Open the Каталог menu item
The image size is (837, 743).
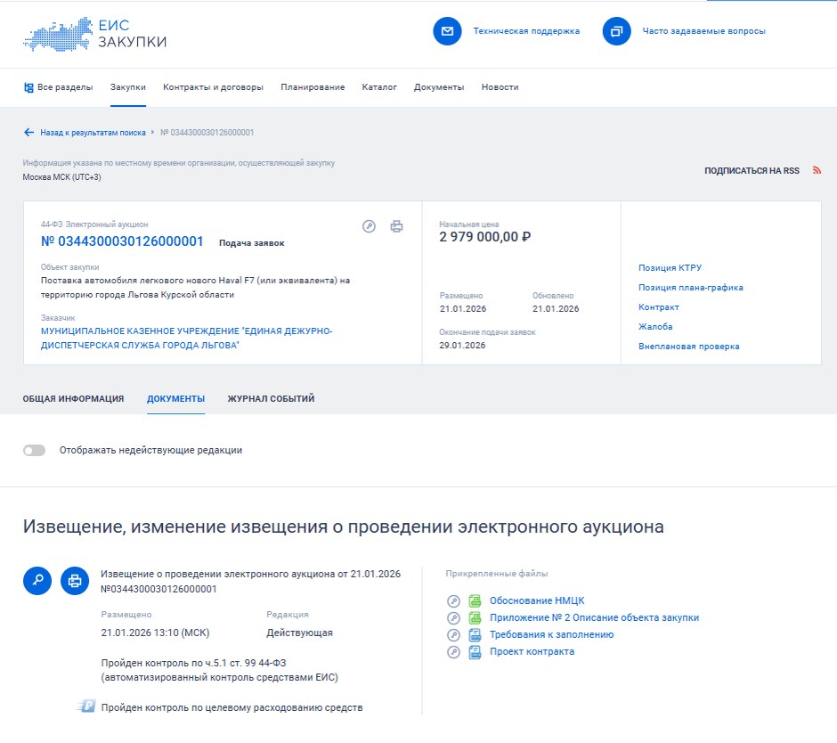tap(379, 87)
